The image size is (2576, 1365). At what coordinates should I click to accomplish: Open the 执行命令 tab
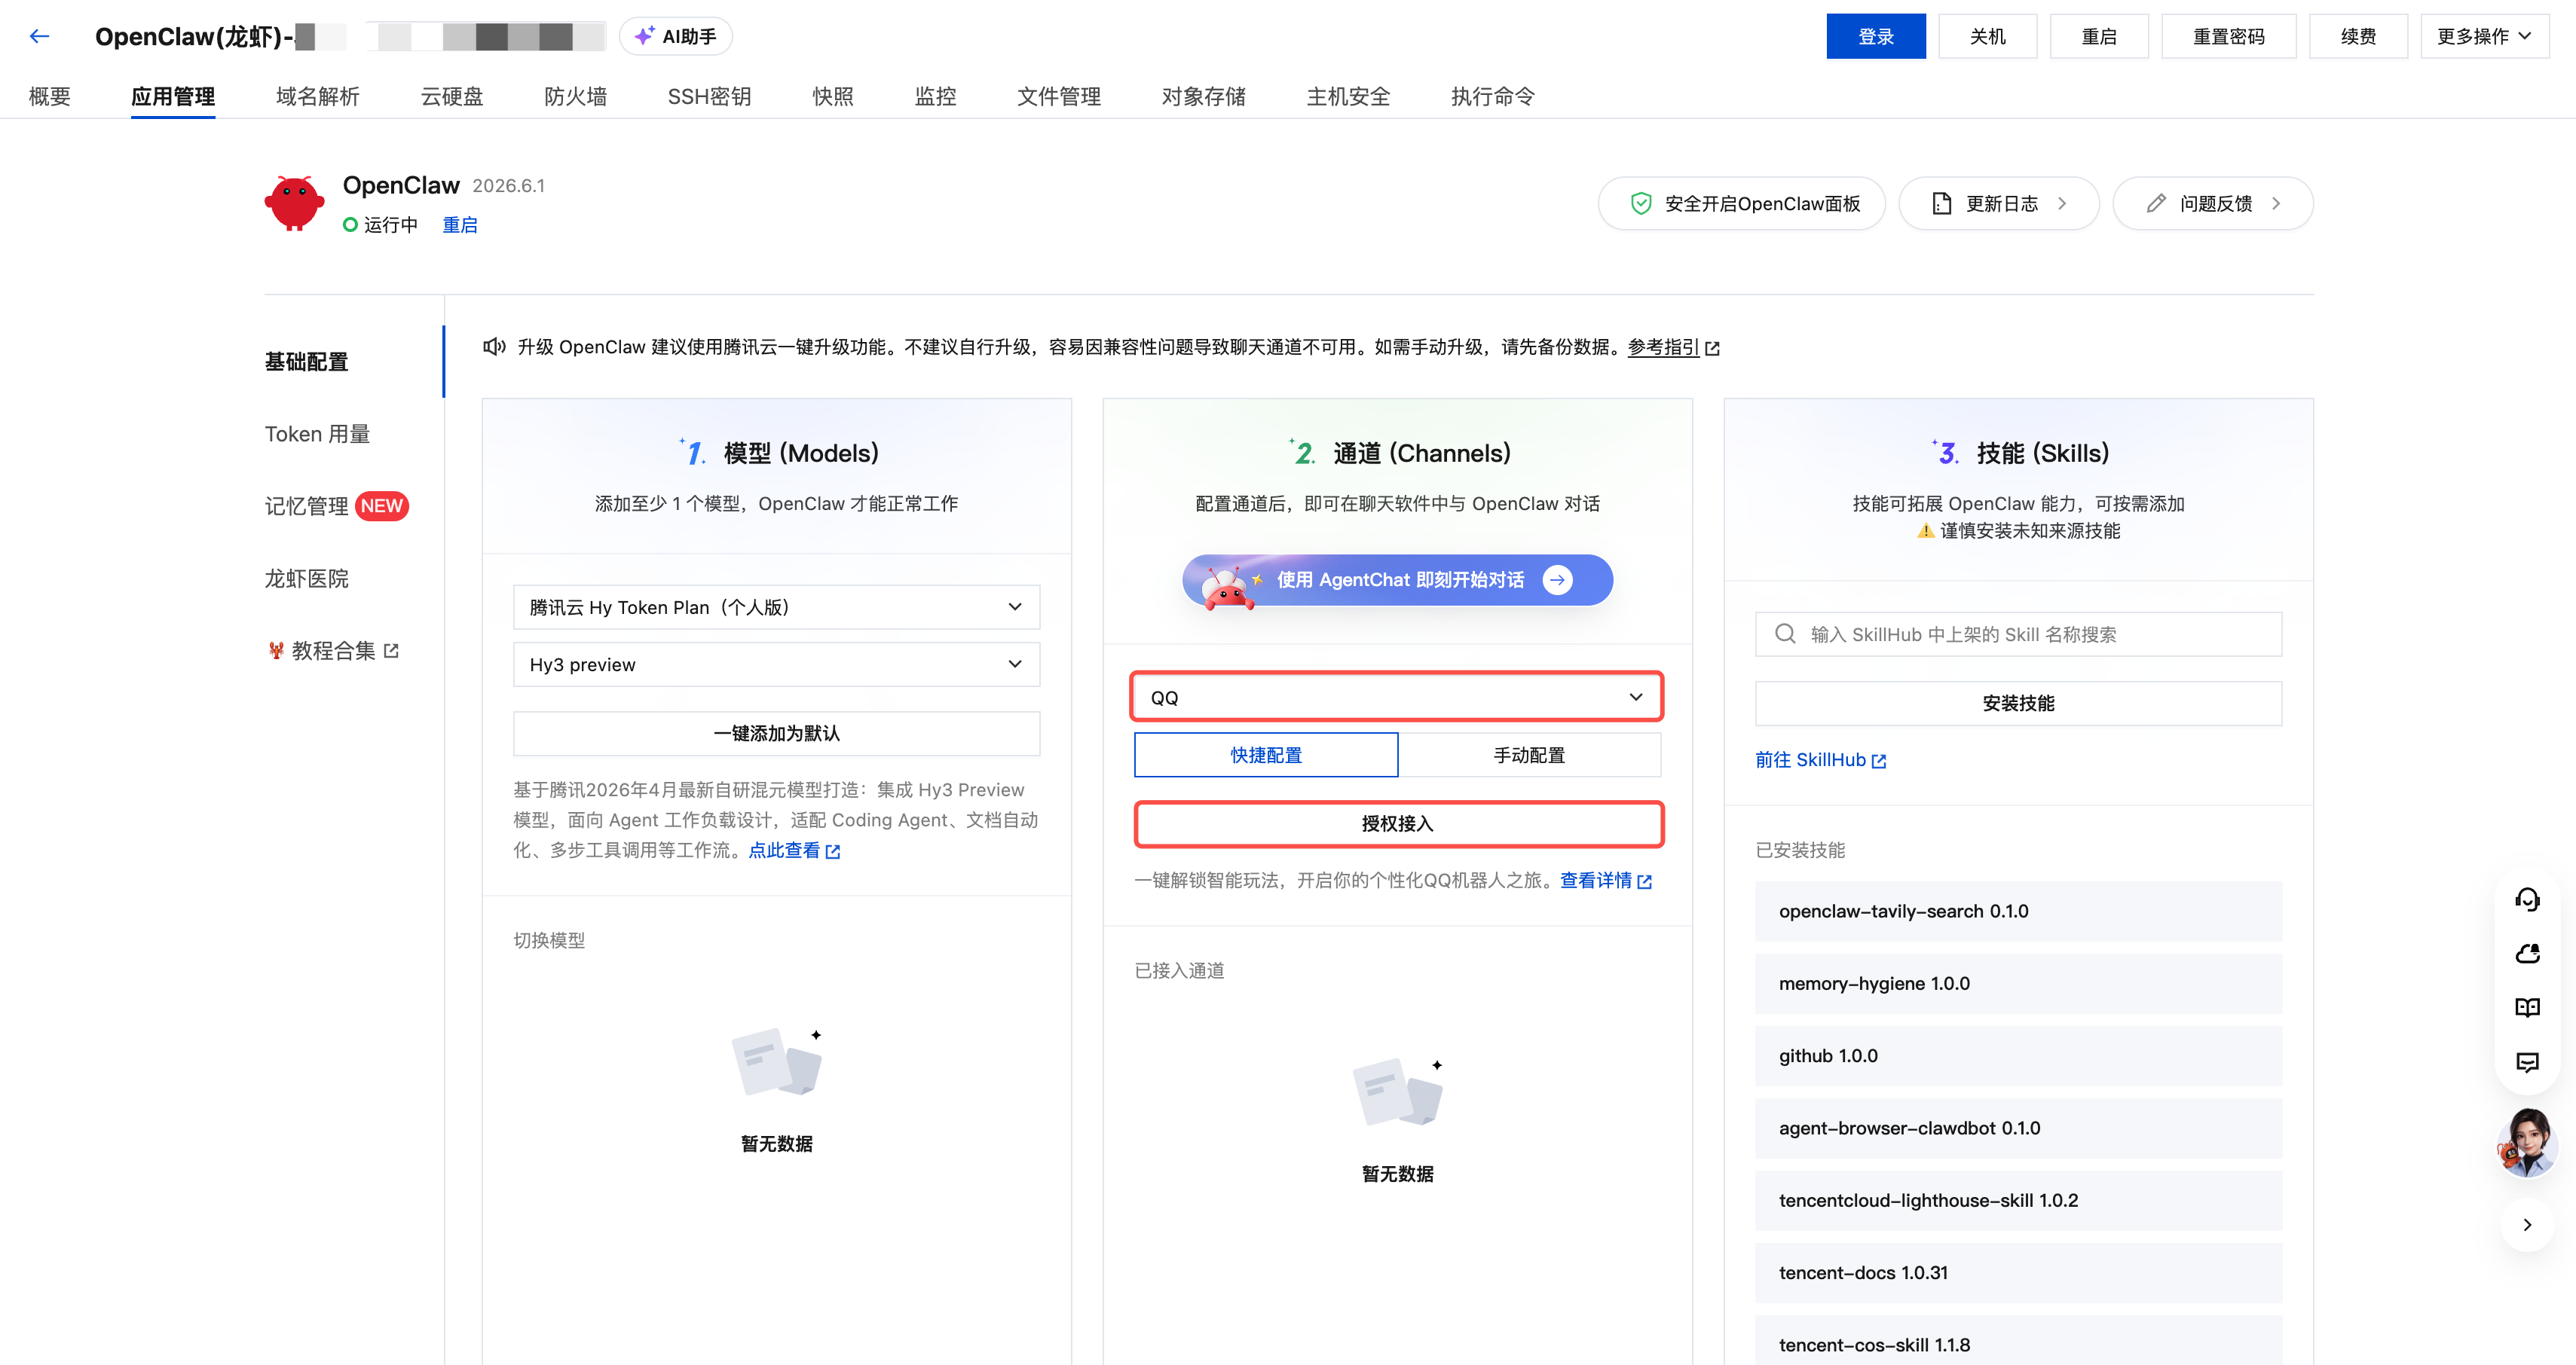1492,96
